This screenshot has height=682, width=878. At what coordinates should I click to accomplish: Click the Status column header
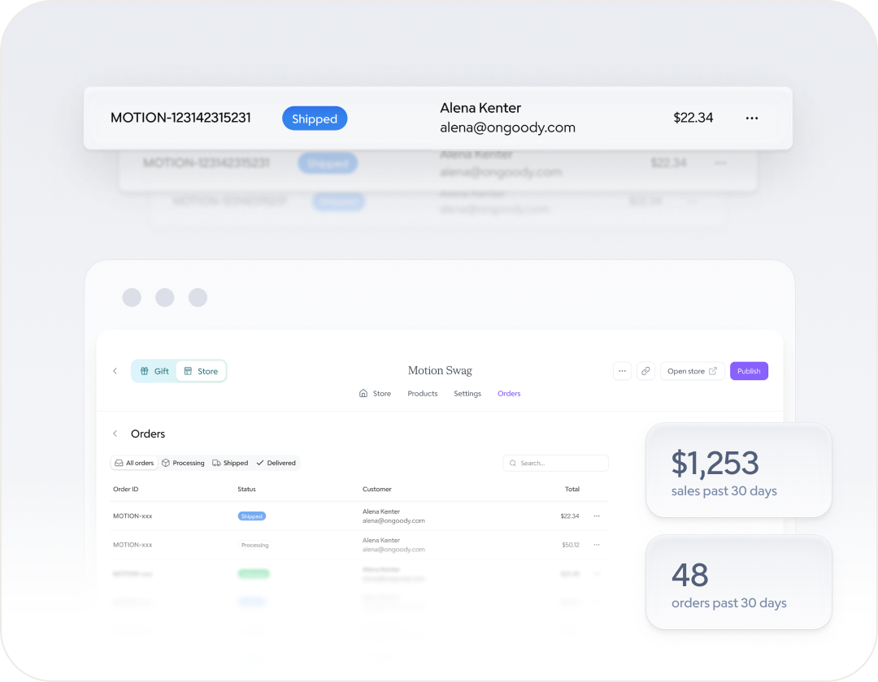[x=246, y=489]
